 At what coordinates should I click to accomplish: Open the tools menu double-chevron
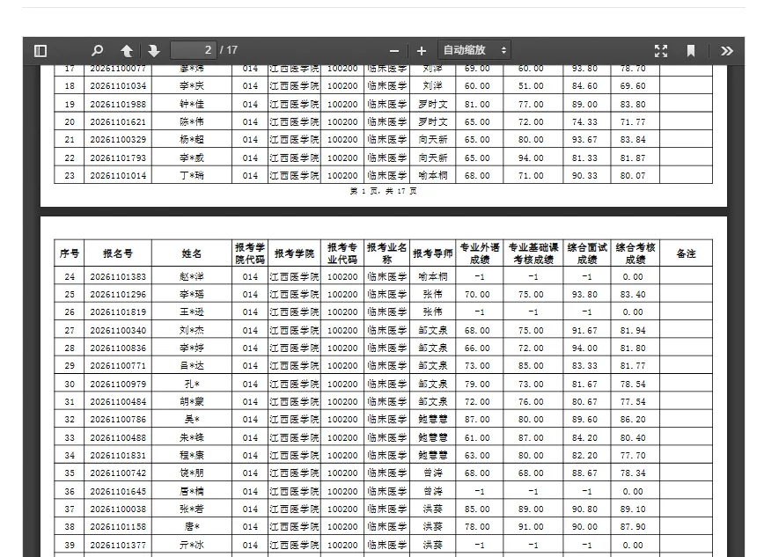(726, 51)
